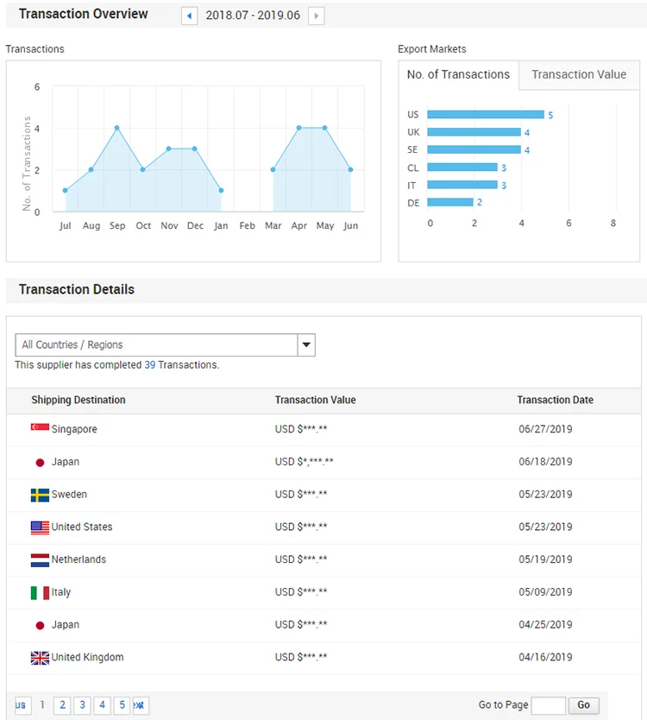Click the Sweden flag icon
This screenshot has height=720, width=647.
tap(40, 495)
